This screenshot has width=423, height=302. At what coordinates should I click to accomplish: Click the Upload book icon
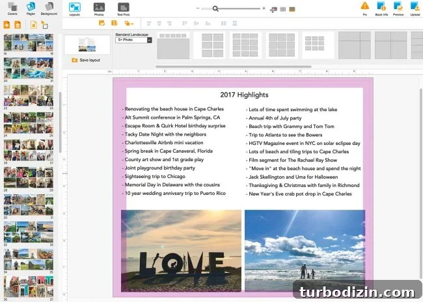pos(415,8)
